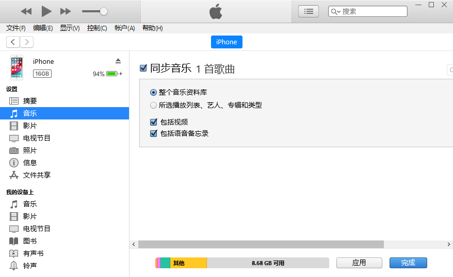Screen dimensions: 453x277
Task: Click the horizontal scrollbar thumb
Action: click(261, 245)
